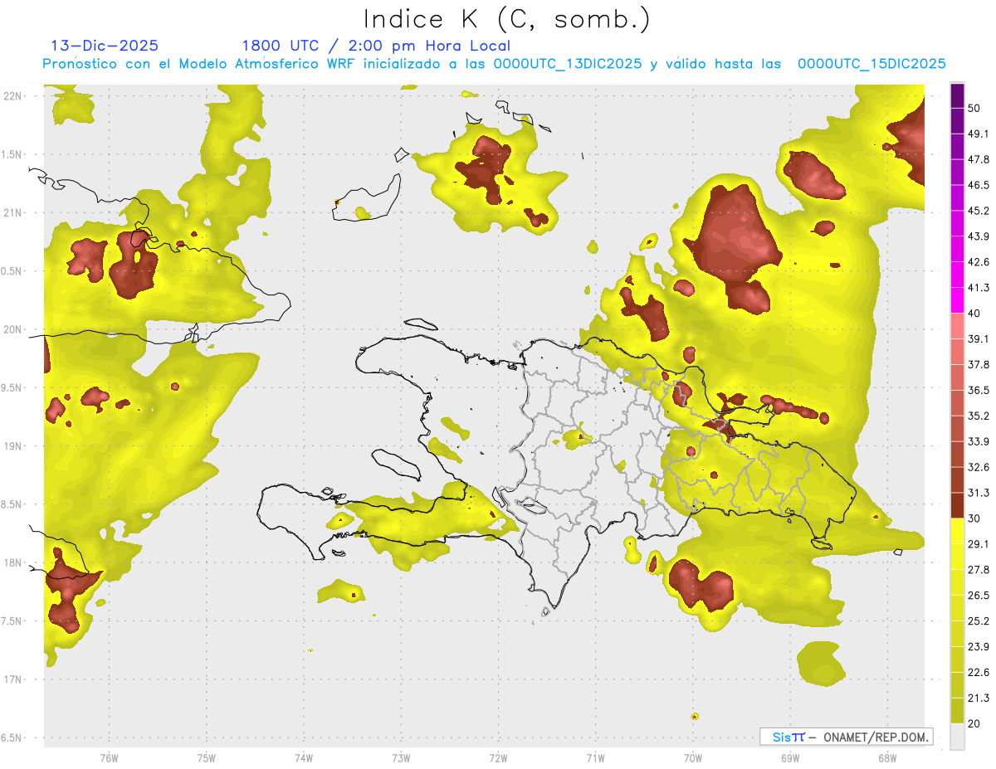Click "1800 UTC / 2:00 pm Hora Local"
Screen dimensions: 996x769
[376, 46]
